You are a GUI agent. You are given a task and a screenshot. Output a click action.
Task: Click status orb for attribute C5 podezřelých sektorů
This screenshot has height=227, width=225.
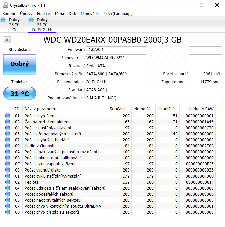coord(8,194)
